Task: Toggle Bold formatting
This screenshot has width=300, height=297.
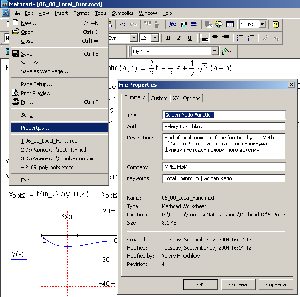Action: point(169,38)
